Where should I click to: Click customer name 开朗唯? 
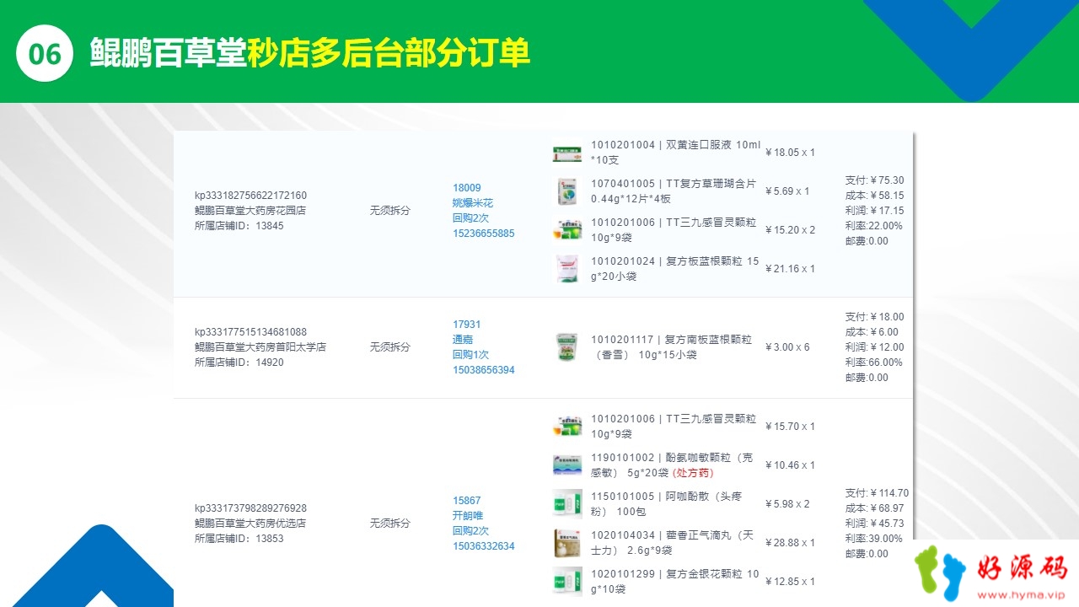[x=468, y=516]
